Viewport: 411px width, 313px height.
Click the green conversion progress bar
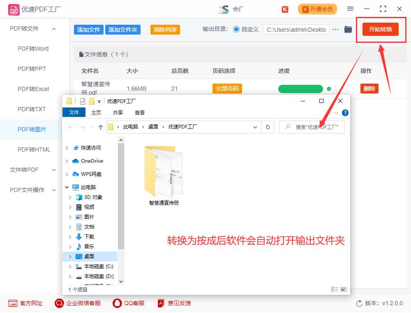pos(300,89)
